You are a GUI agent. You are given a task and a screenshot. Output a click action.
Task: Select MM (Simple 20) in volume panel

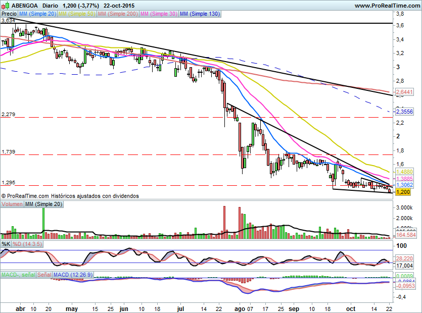click(x=44, y=204)
